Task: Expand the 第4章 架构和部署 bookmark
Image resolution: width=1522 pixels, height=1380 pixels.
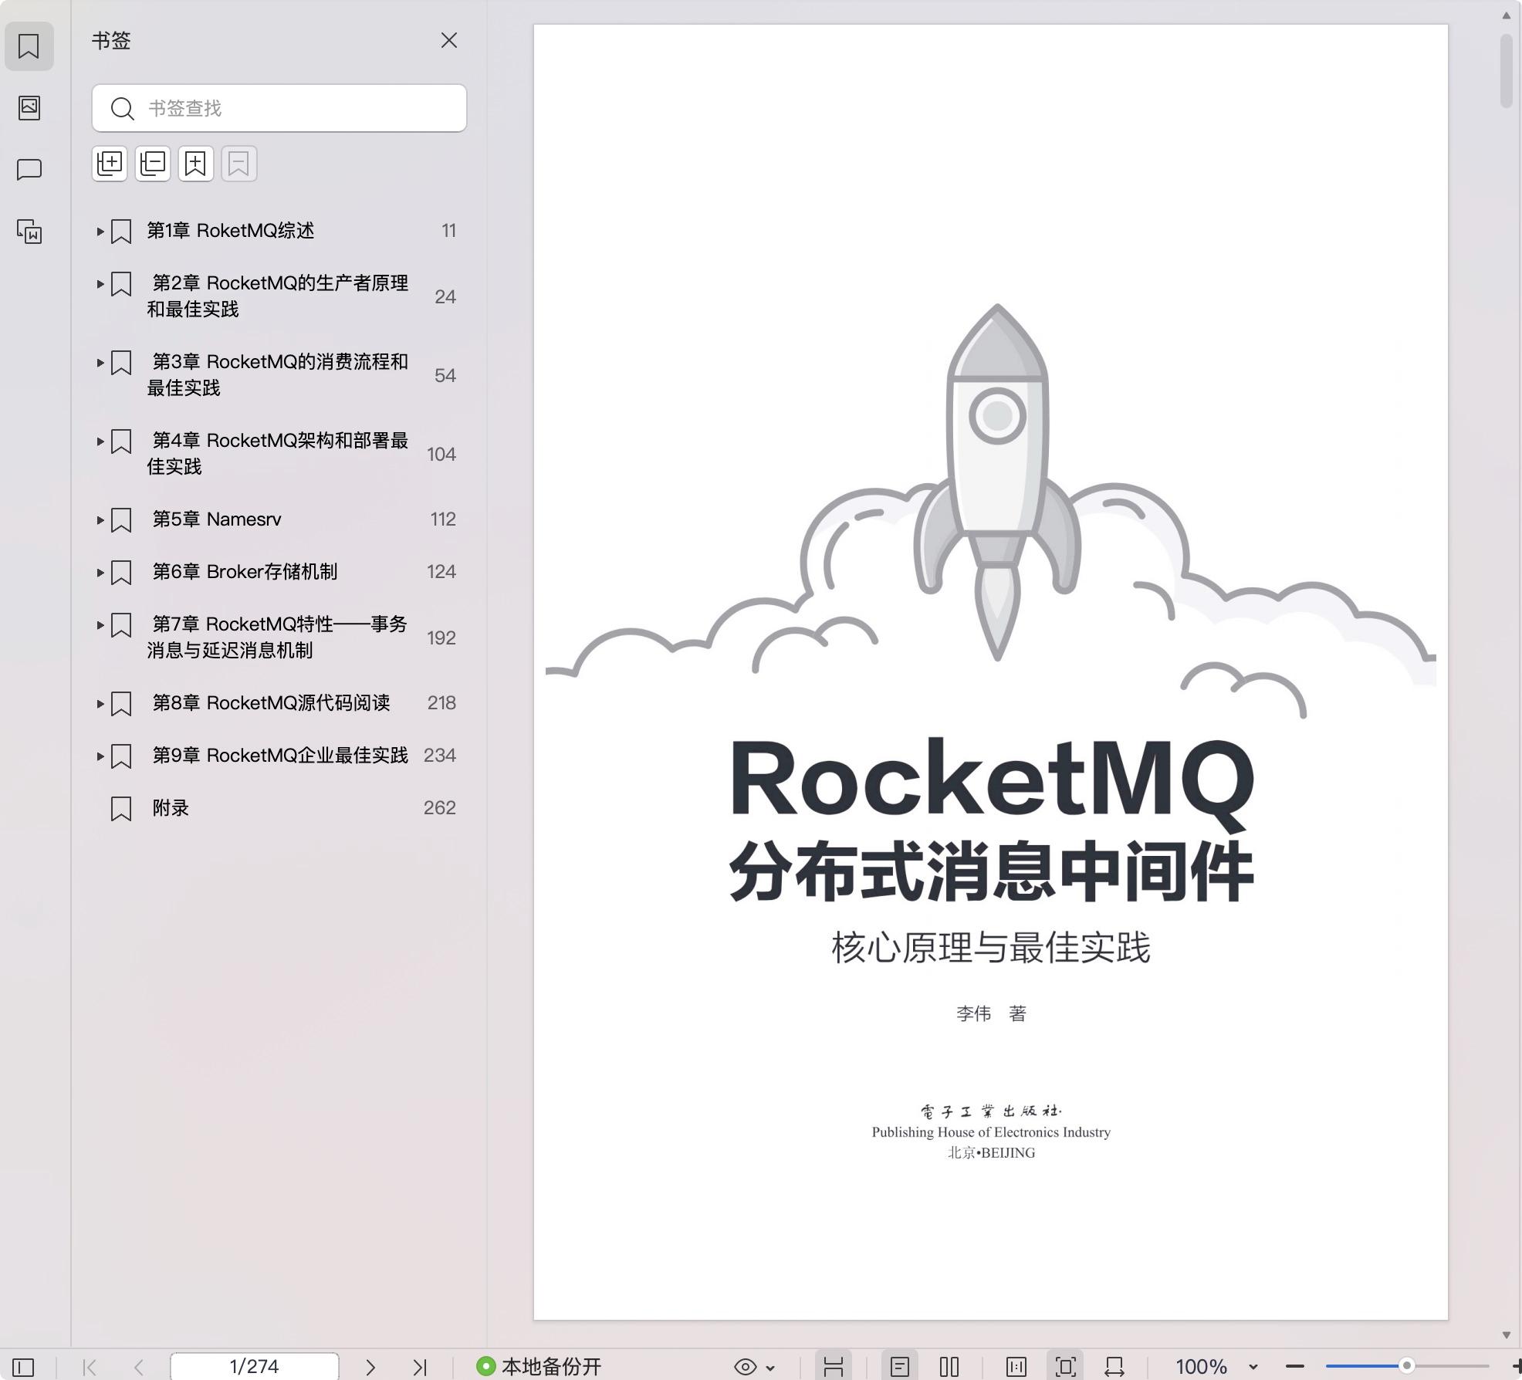Action: pyautogui.click(x=100, y=441)
